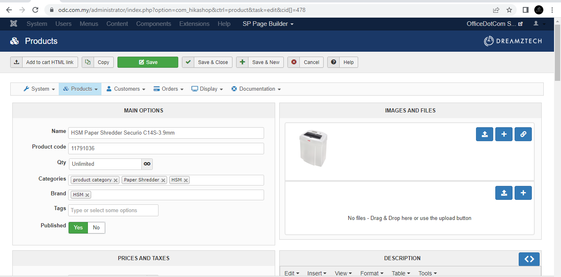
Task: Click the browser forward arrow
Action: pos(22,10)
